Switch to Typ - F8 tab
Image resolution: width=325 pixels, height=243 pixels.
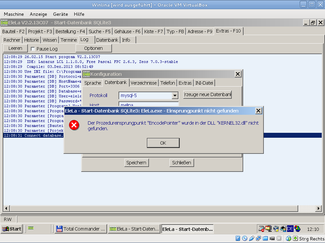coord(175,31)
